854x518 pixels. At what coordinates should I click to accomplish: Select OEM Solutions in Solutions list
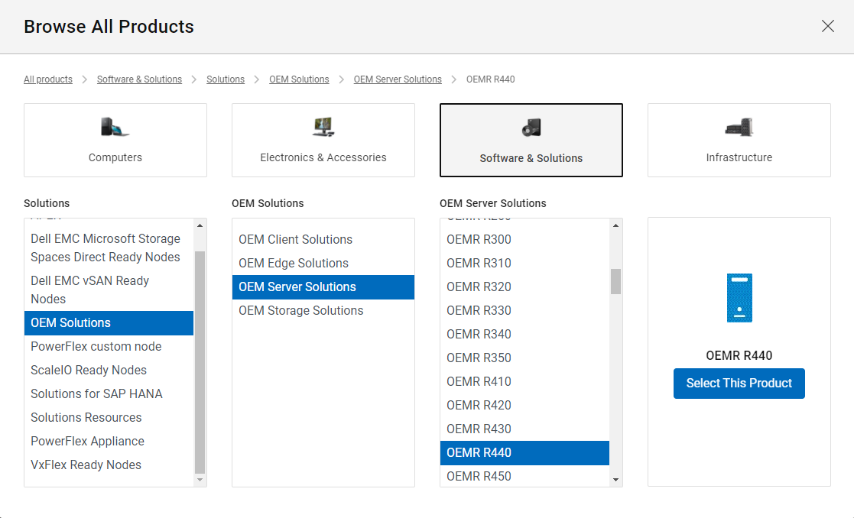pos(109,322)
